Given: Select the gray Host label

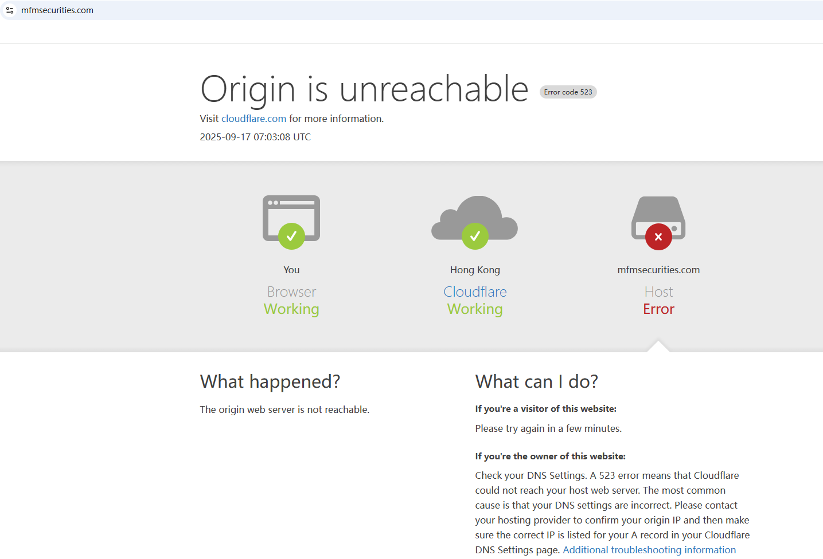Looking at the screenshot, I should tap(658, 292).
